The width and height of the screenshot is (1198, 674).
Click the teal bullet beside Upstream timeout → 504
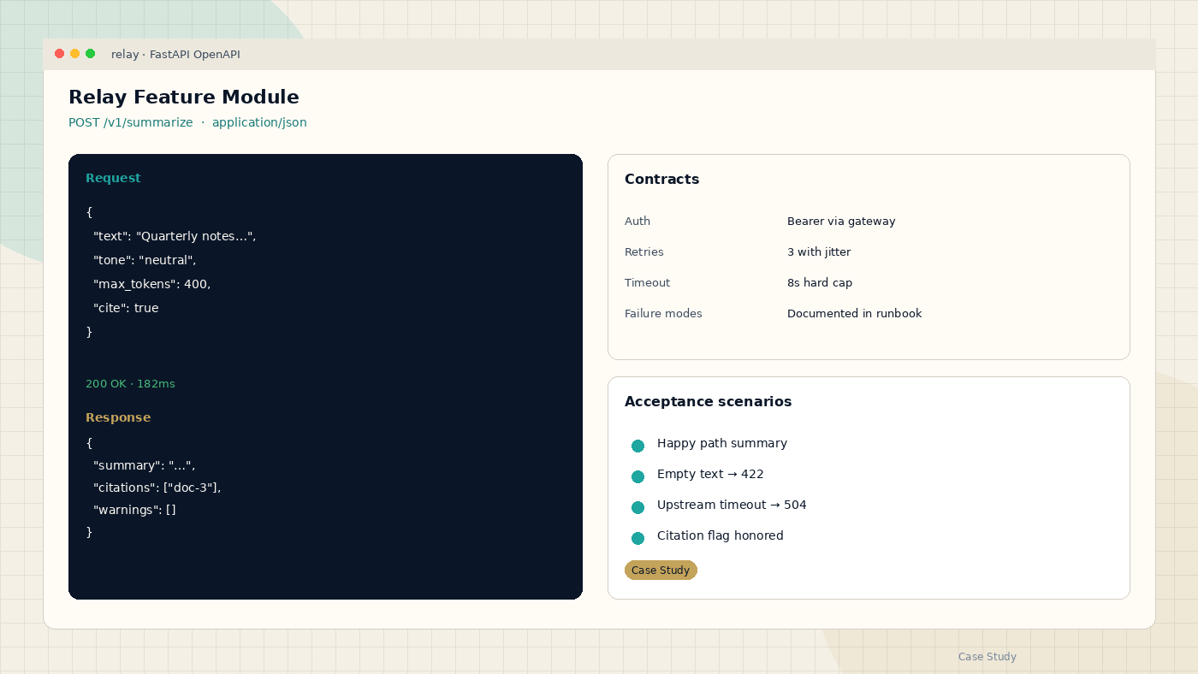coord(638,507)
